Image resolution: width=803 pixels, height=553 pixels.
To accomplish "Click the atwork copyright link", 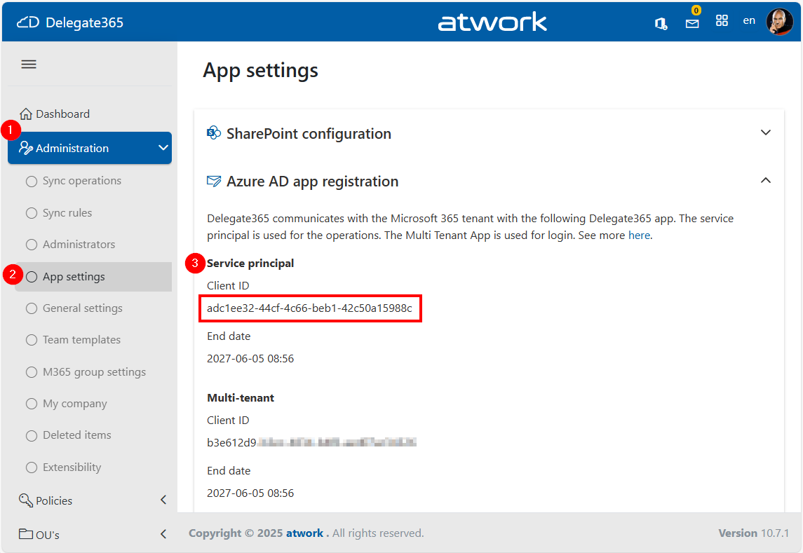I will [x=304, y=533].
